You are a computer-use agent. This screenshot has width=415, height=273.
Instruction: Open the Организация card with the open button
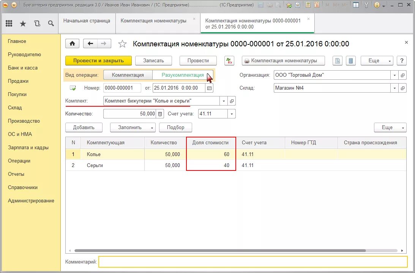402,75
